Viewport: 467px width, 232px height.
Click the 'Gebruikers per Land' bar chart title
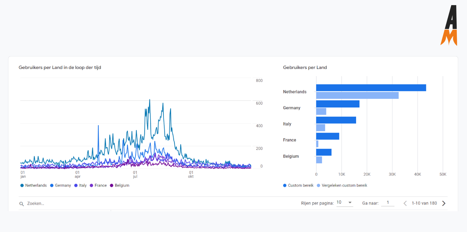click(x=305, y=67)
